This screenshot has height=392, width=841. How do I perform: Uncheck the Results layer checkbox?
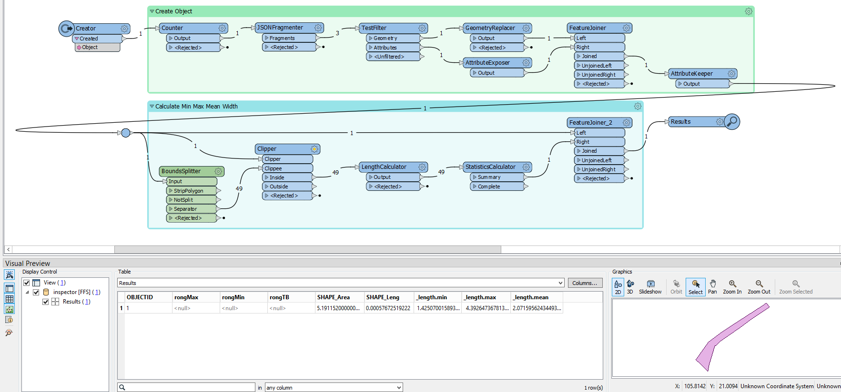tap(46, 302)
